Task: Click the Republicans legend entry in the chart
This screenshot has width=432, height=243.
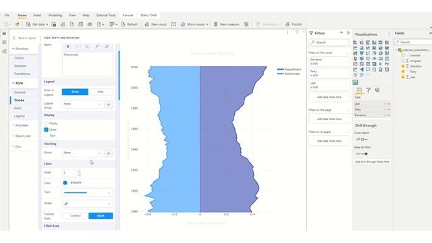Action: click(289, 70)
